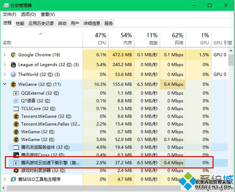Click the Tencent.WeGame.Pallas process icon
Screen dimensions: 235x192
tap(16, 124)
